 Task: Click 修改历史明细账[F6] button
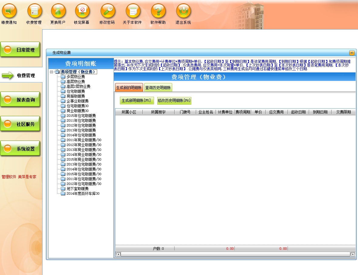click(x=174, y=101)
